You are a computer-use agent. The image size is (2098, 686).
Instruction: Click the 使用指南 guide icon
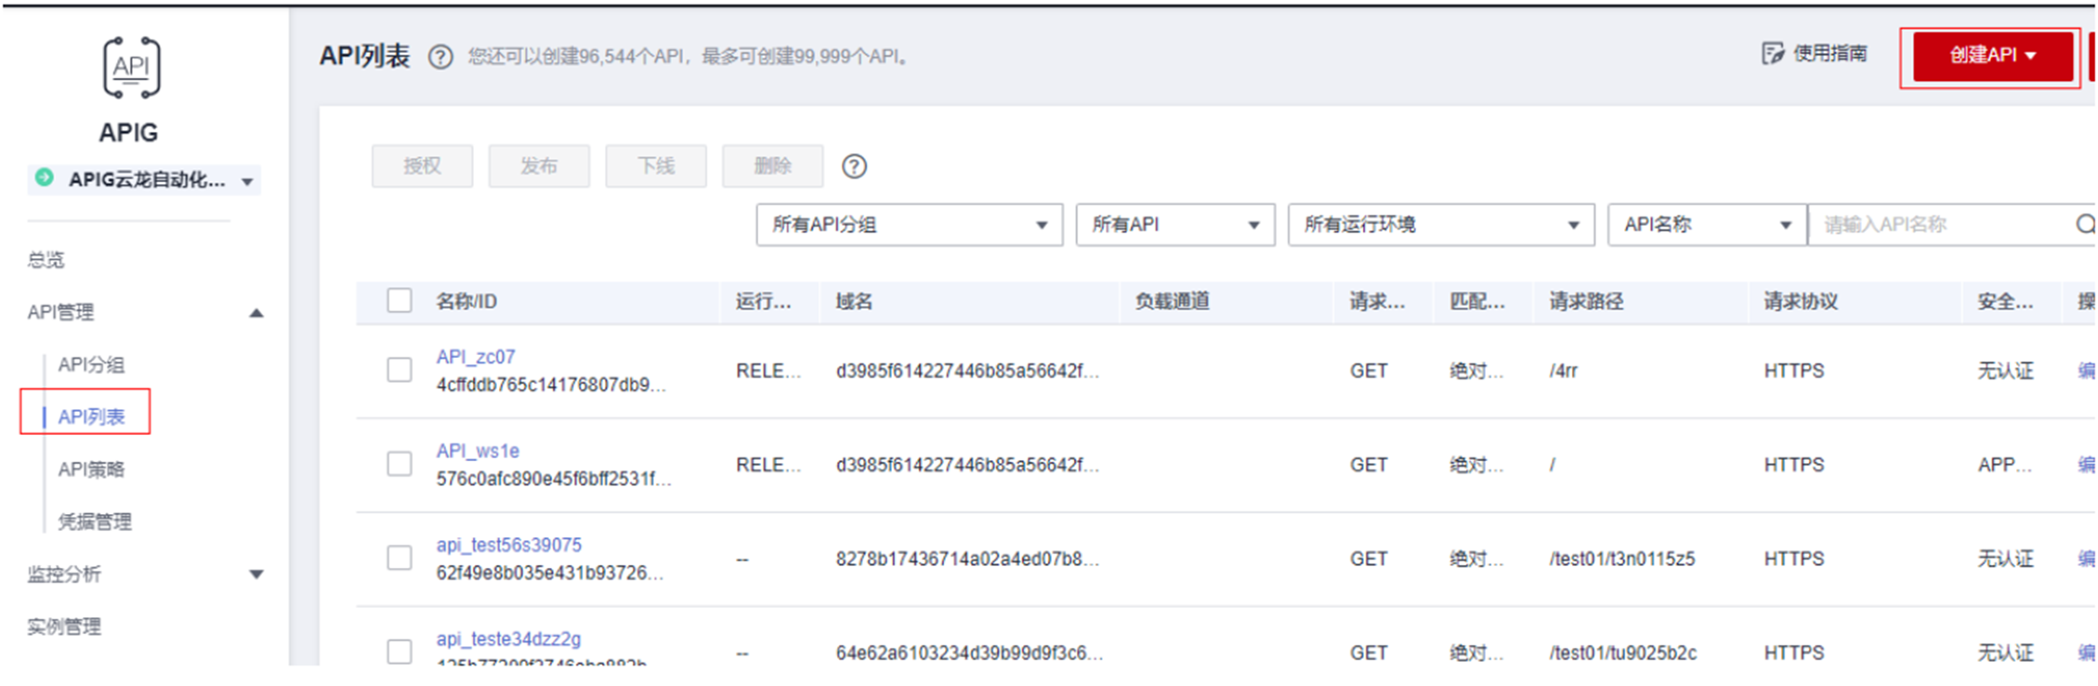coord(1772,54)
